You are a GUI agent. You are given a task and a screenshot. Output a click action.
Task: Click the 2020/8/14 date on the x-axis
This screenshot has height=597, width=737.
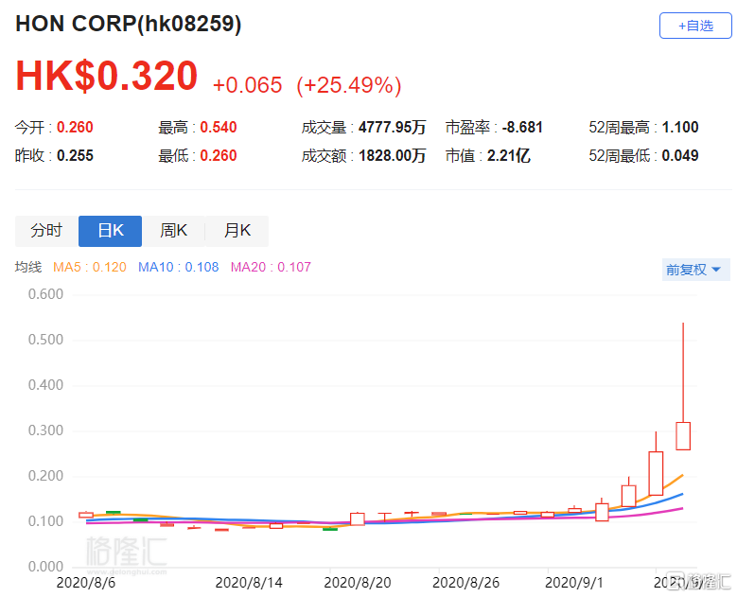tap(249, 580)
